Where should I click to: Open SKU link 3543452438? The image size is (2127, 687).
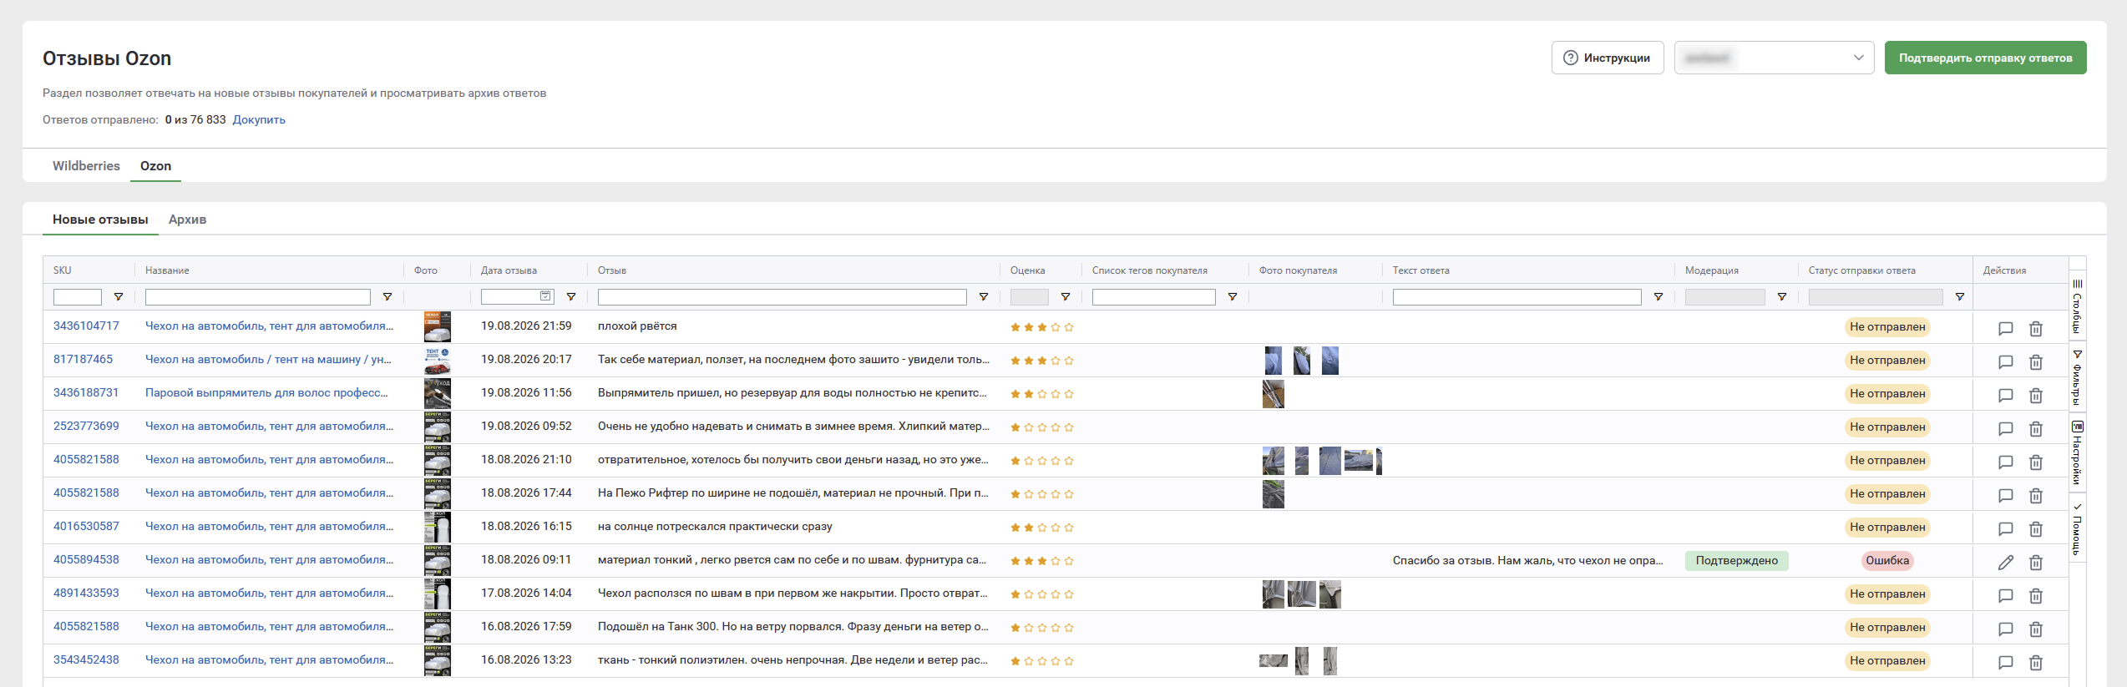click(86, 660)
